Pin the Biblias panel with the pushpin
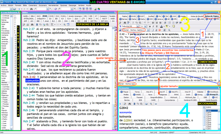The height and width of the screenshot is (134, 221). coord(116,12)
